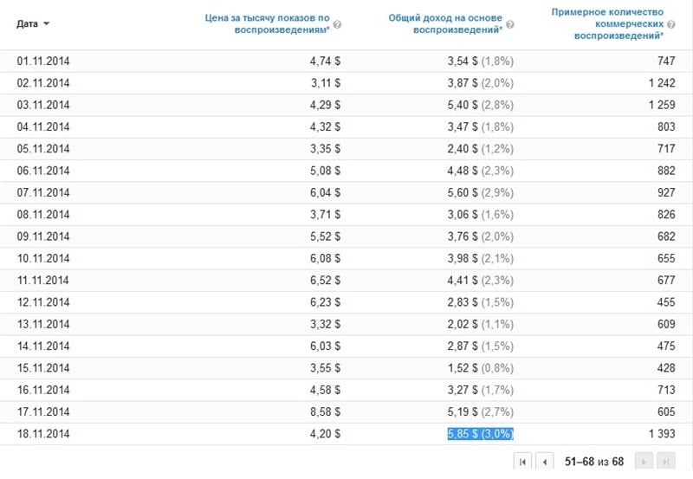693x479 pixels.
Task: Sort by Примерное количество коммерческих воспроизведений
Action: (x=608, y=23)
